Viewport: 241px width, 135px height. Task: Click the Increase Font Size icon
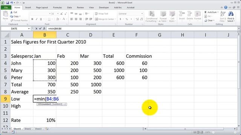click(x=61, y=14)
